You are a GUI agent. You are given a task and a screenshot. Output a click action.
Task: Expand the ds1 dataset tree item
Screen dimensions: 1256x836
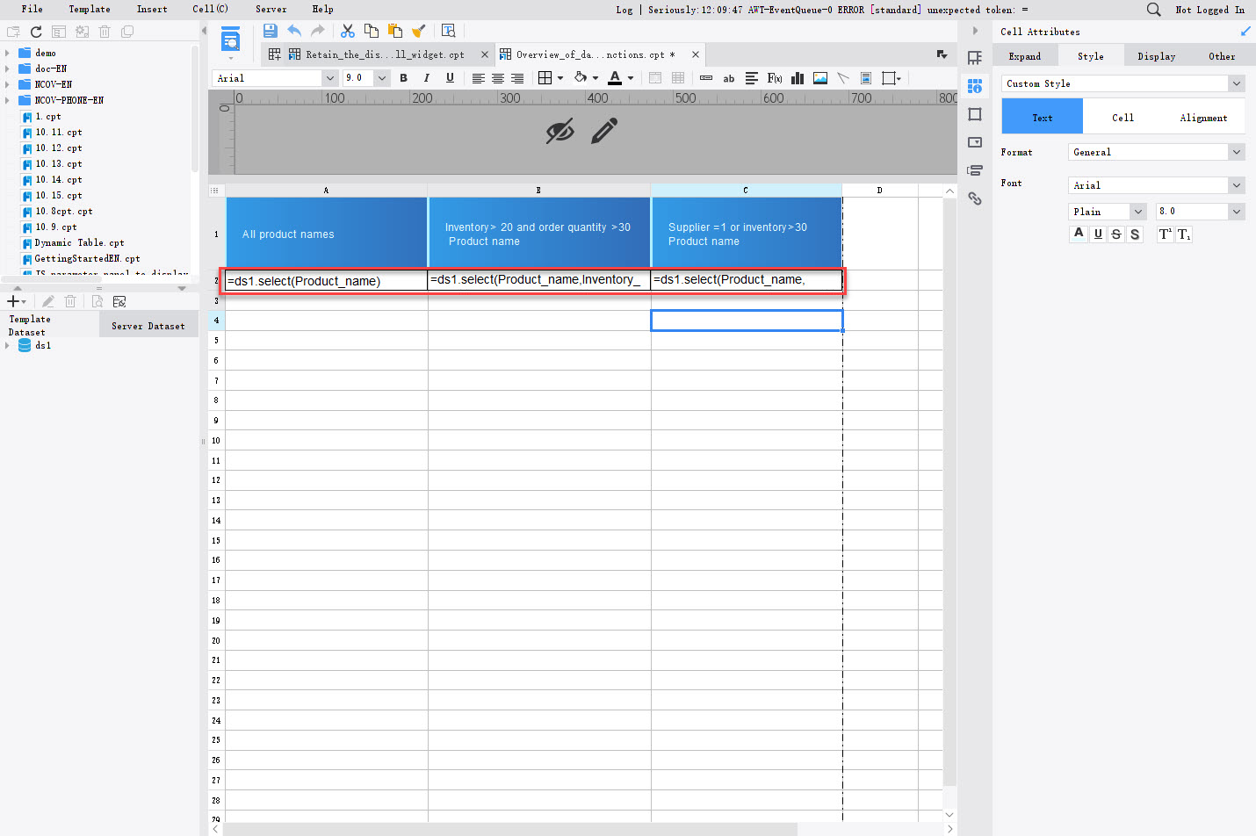click(8, 345)
